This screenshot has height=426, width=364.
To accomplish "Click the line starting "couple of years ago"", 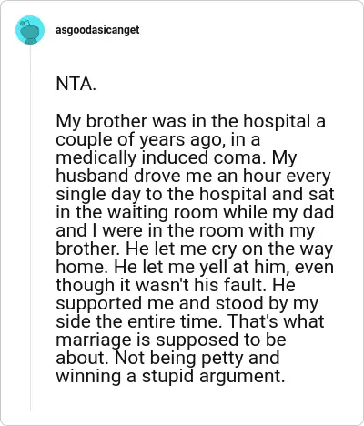I will [158, 140].
